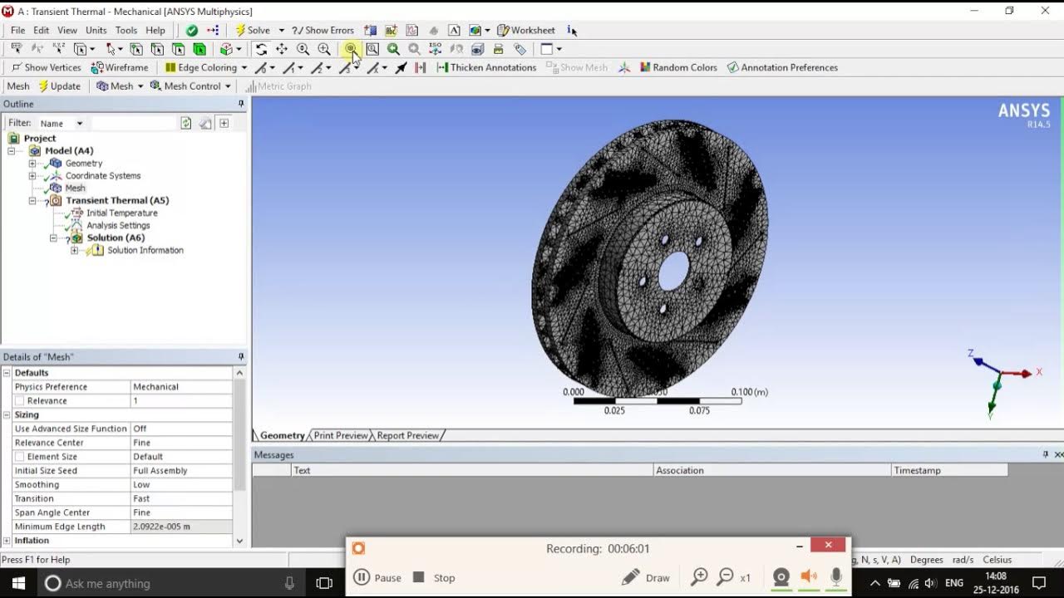
Task: Click the Outline expand-on-refresh plus icon
Action: pos(224,123)
